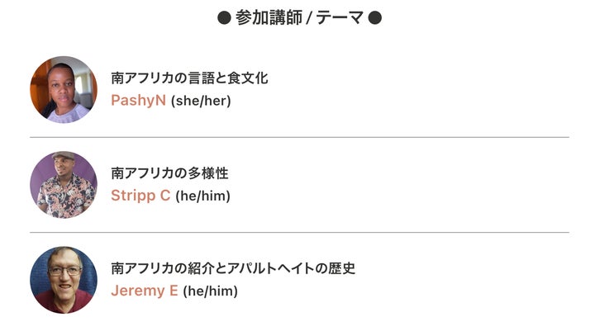595x331 pixels.
Task: Click the 南アフリカの紹介とアパルトヘイトの歴史 theme title
Action: point(233,268)
